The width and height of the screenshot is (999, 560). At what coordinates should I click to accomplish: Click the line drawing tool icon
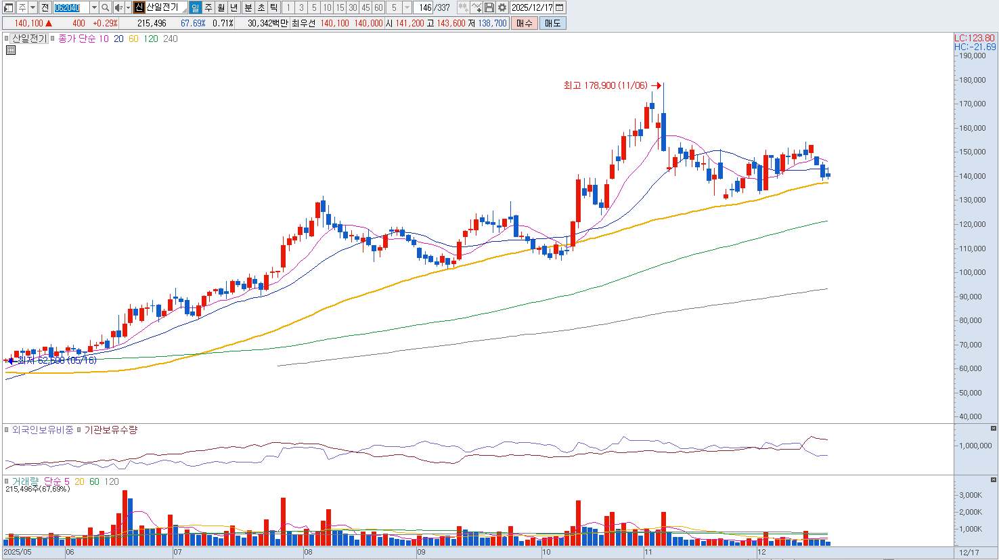point(476,7)
